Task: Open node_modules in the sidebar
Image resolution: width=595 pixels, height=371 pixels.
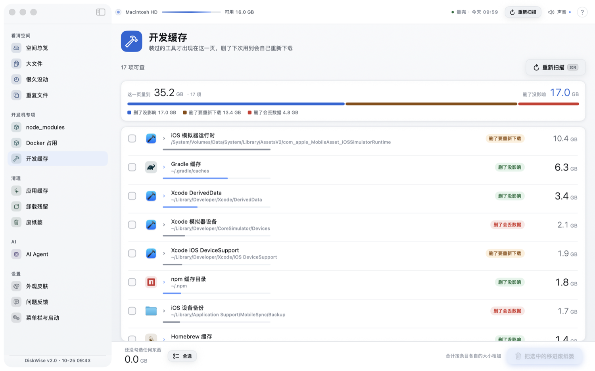Action: (x=58, y=127)
